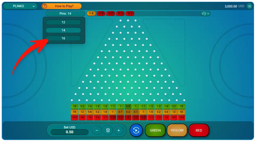The width and height of the screenshot is (256, 142).
Task: Expand the PLINKO game selector dropdown
Action: coord(20,6)
